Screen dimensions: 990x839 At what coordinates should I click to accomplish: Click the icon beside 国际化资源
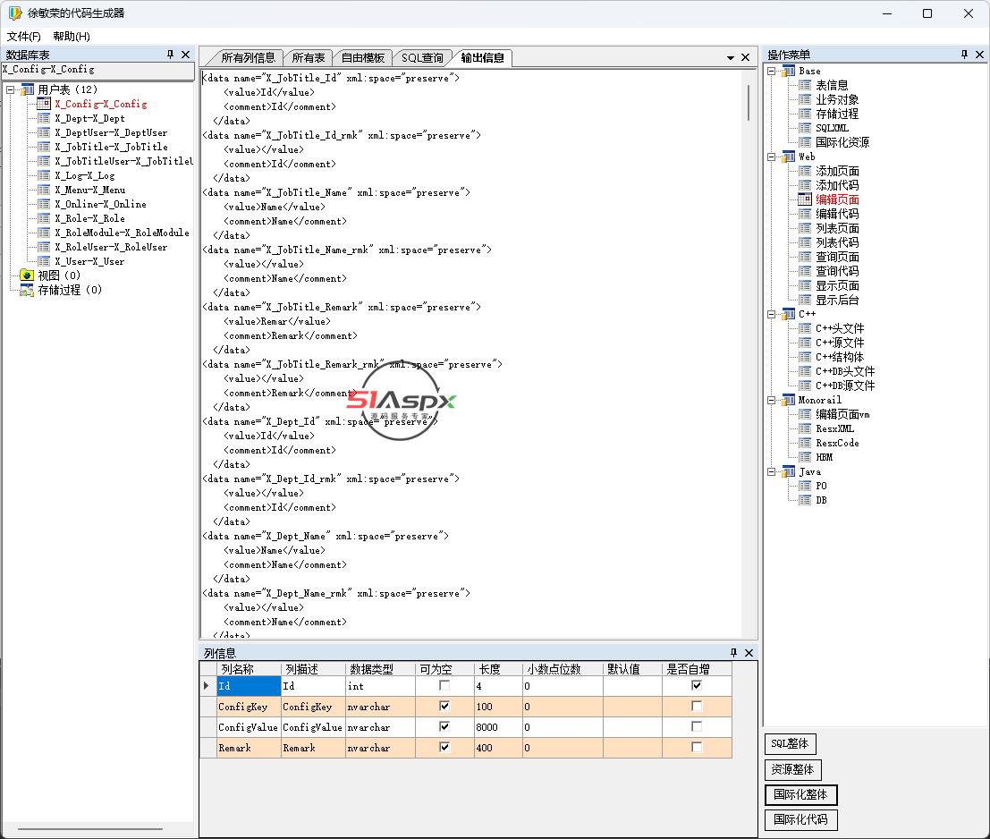coord(805,142)
